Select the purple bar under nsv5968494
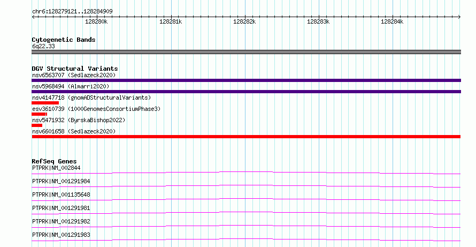Screen dimensions: 476x247 point(246,92)
